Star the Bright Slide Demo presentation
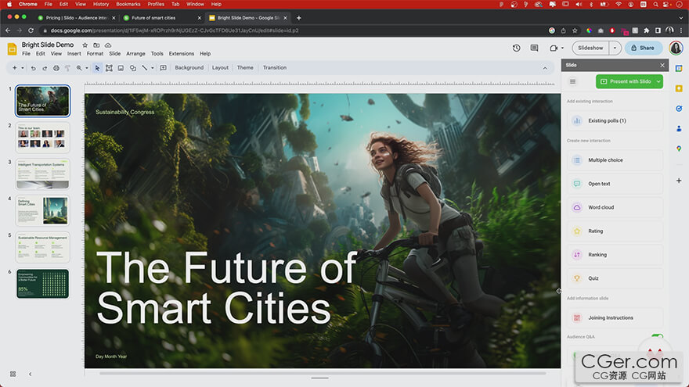Viewport: 689px width, 387px height. coord(85,45)
